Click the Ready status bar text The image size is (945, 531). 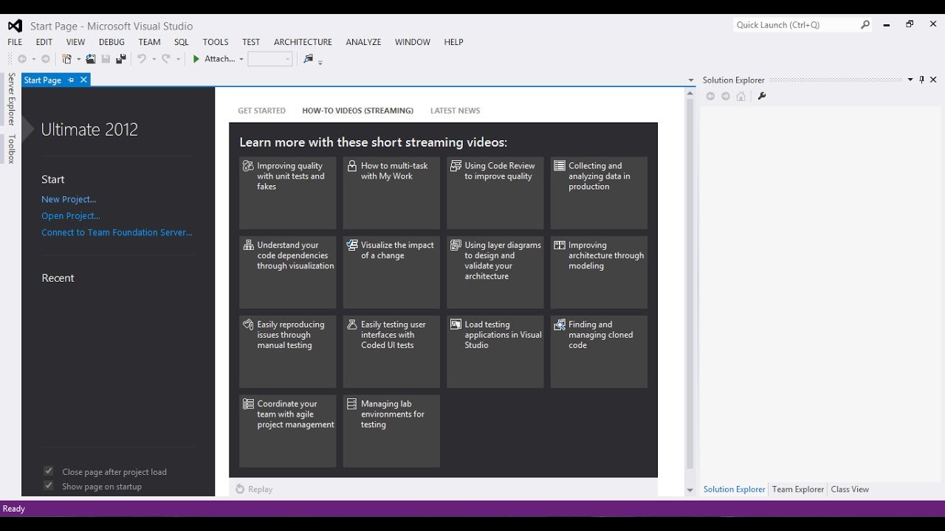pos(14,509)
